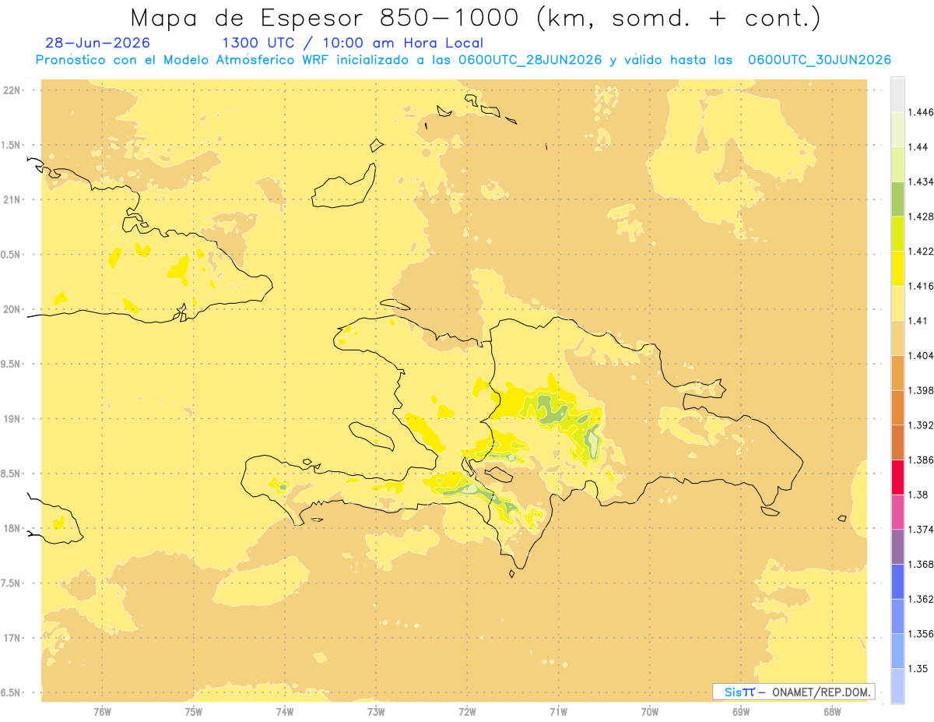Select the date label '28-Jun-2026'
The height and width of the screenshot is (722, 934).
coord(98,43)
